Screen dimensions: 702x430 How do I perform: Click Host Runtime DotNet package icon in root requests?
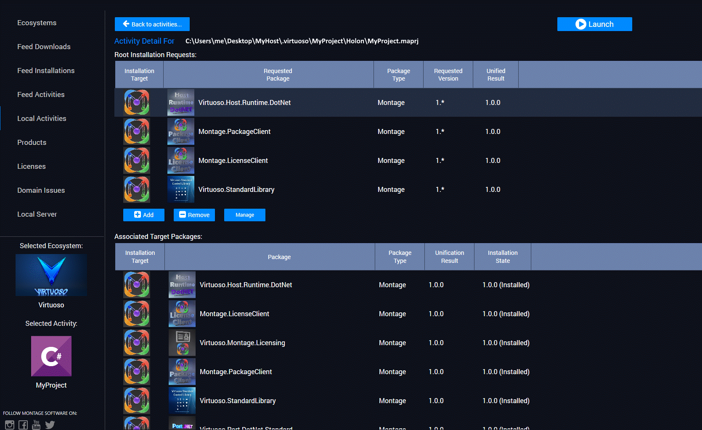tap(181, 102)
